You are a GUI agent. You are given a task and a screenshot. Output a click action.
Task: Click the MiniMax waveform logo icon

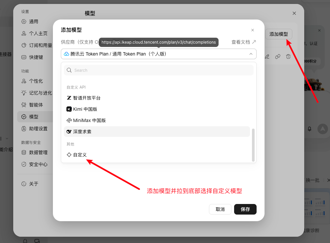69,120
